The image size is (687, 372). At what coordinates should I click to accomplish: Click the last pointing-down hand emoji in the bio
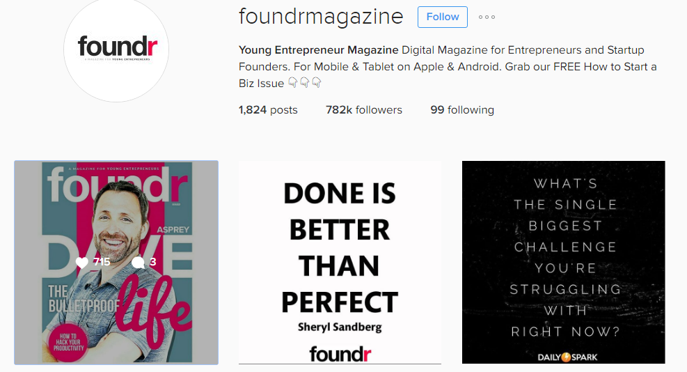[316, 82]
